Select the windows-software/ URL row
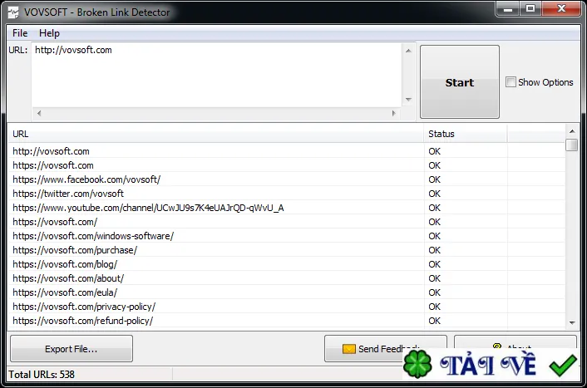587x388 pixels. point(286,236)
